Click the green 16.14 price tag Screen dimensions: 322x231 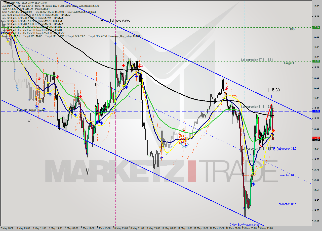click(x=316, y=27)
